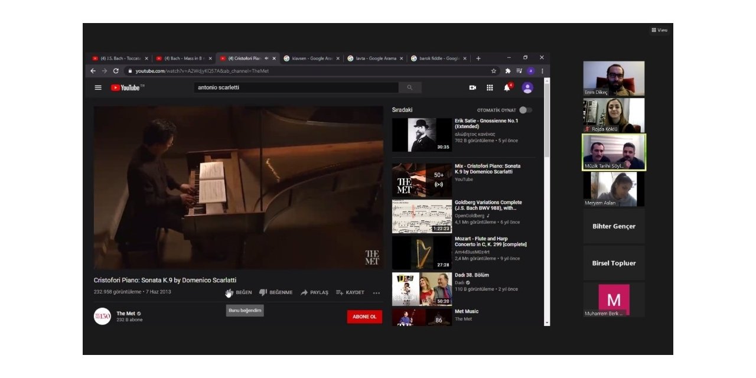
Task: Open the Erik Satie Gnossienne thumbnail
Action: [422, 134]
